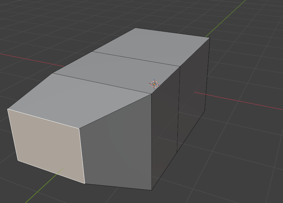283x203 pixels.
Task: Click the vertical edge between middle and rear side faces
Action: 179,108
